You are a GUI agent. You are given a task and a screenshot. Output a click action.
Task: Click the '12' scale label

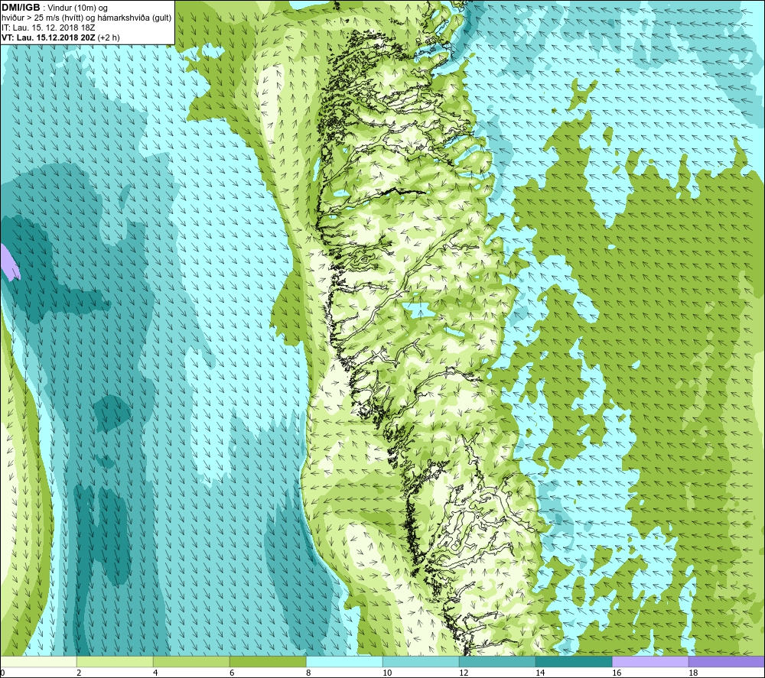[x=464, y=673]
